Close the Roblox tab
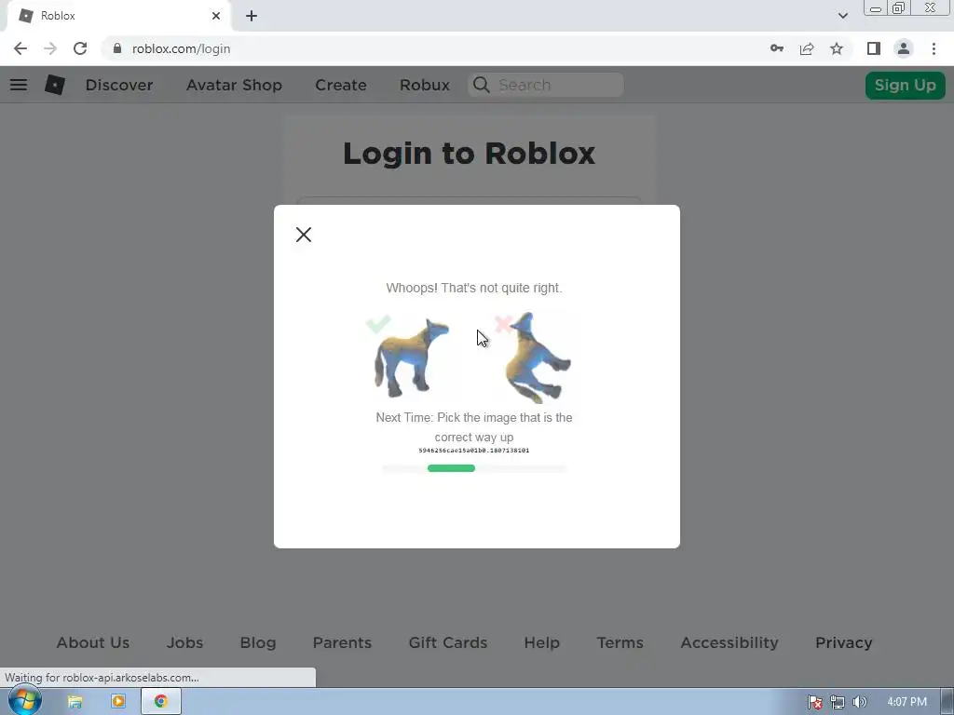Image resolution: width=954 pixels, height=715 pixels. (216, 16)
